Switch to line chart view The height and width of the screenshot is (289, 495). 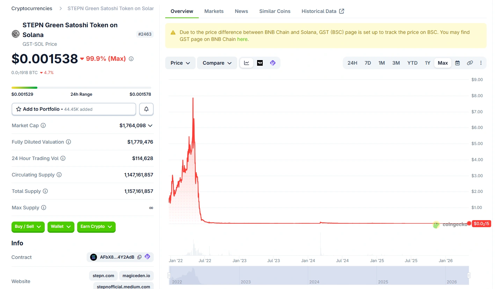tap(247, 63)
